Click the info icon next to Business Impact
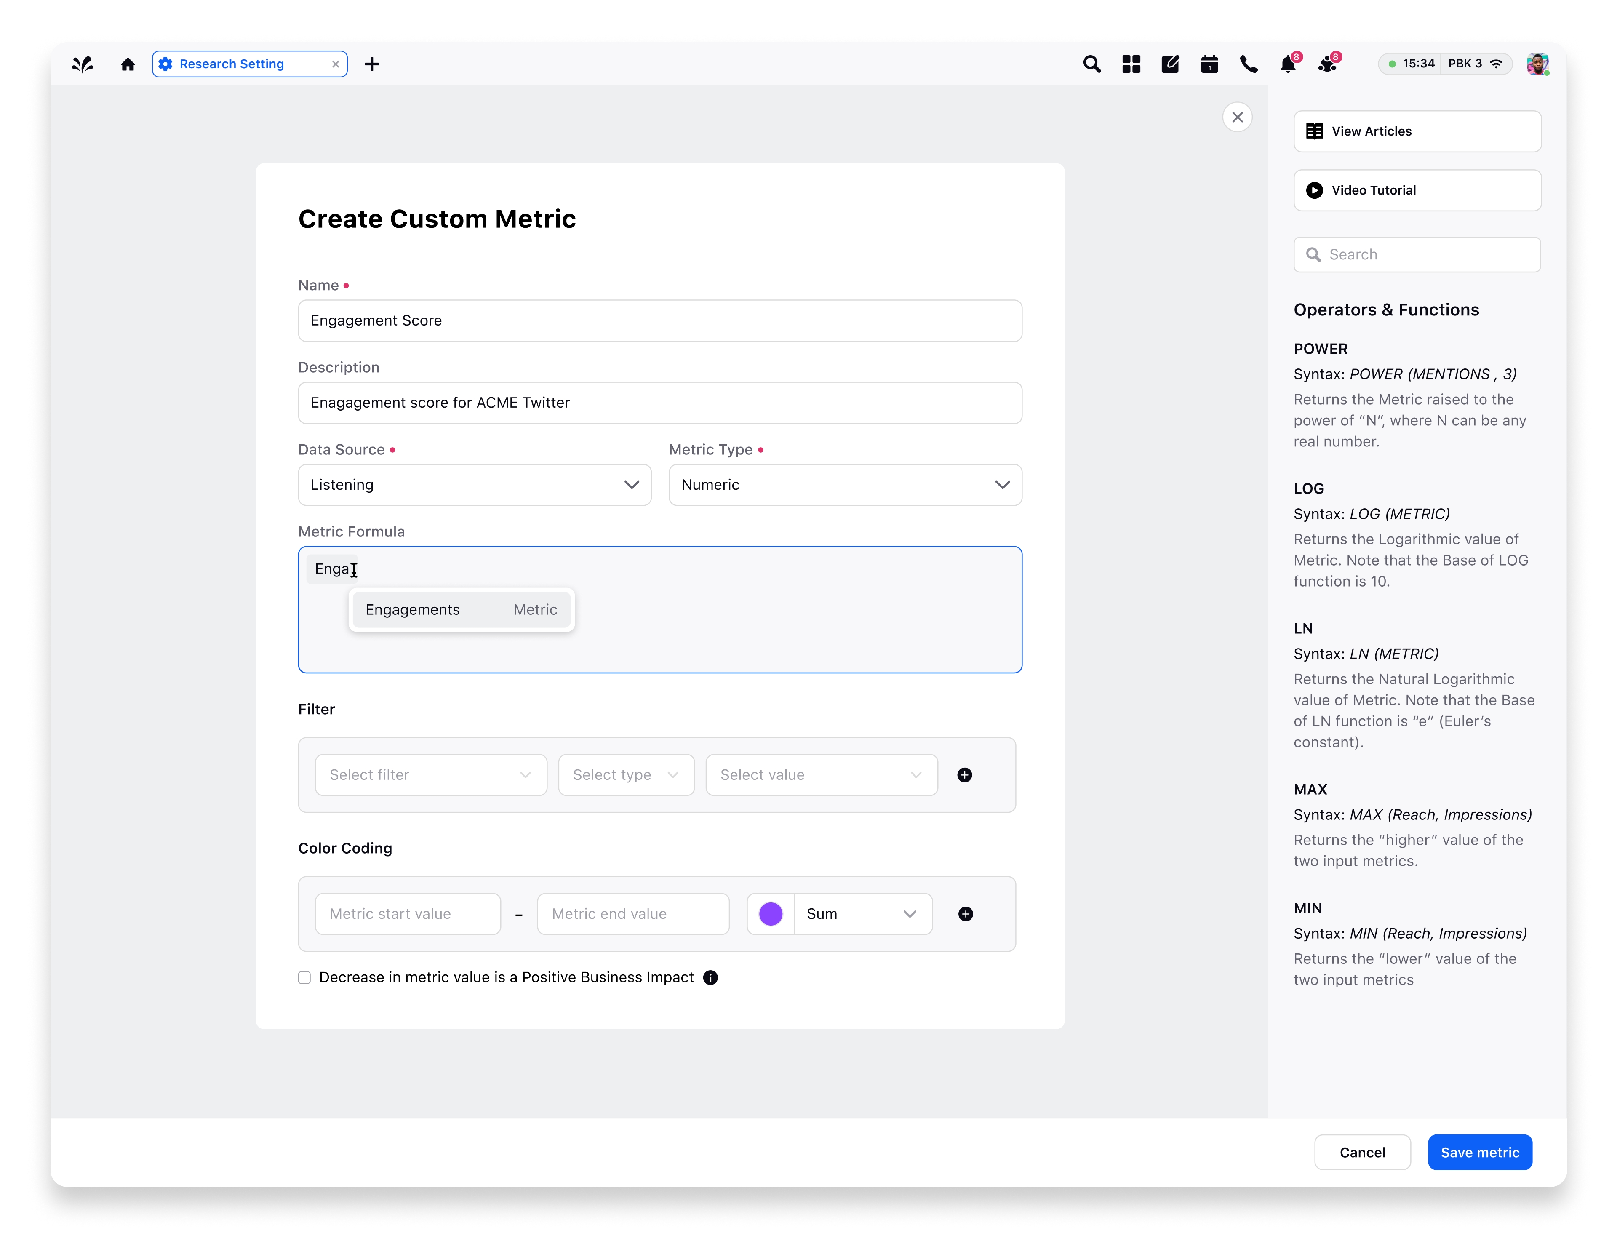This screenshot has width=1617, height=1233. (x=710, y=977)
